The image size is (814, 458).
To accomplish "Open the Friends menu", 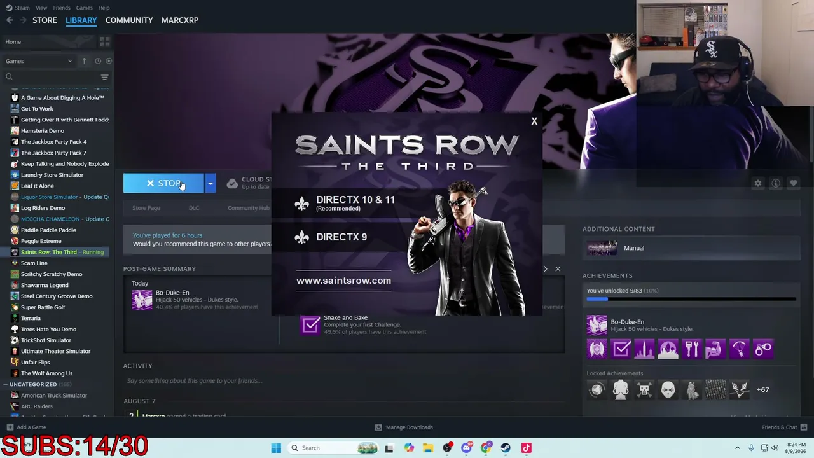I will pyautogui.click(x=62, y=8).
